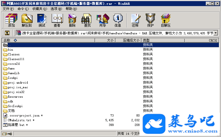Click the GameLib folder icon
The image size is (221, 137).
[x=5, y=73]
